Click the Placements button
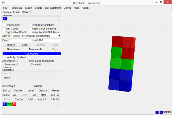Viewport: 173px width, 116px height. click(x=13, y=49)
